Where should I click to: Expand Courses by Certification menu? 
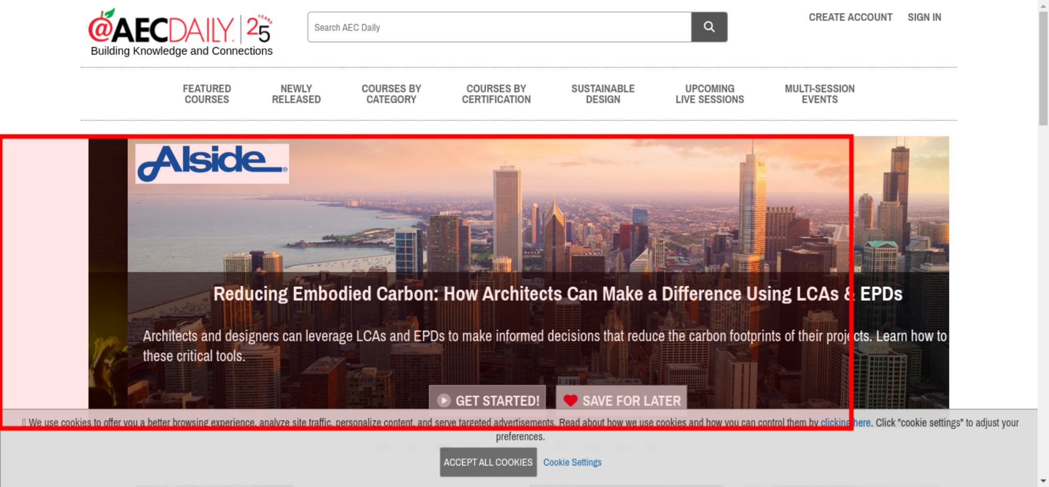(496, 94)
